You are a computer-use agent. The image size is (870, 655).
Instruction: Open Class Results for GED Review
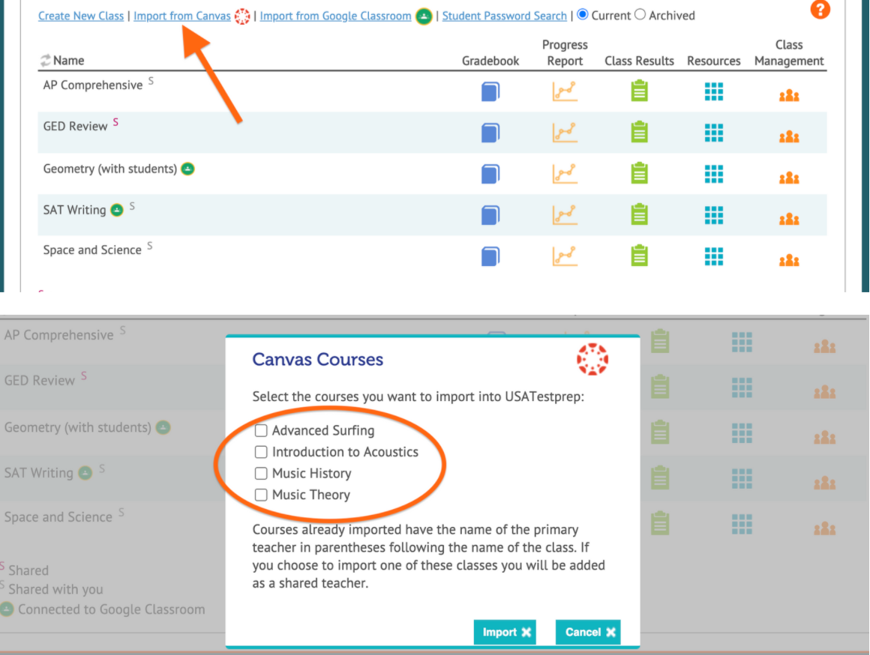pyautogui.click(x=639, y=132)
